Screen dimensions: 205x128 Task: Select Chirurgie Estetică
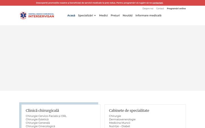pyautogui.click(x=37, y=119)
